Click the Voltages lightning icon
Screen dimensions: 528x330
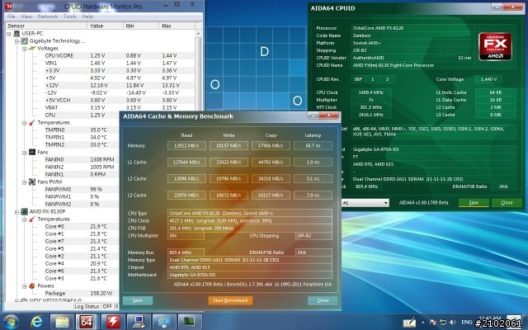click(x=32, y=48)
